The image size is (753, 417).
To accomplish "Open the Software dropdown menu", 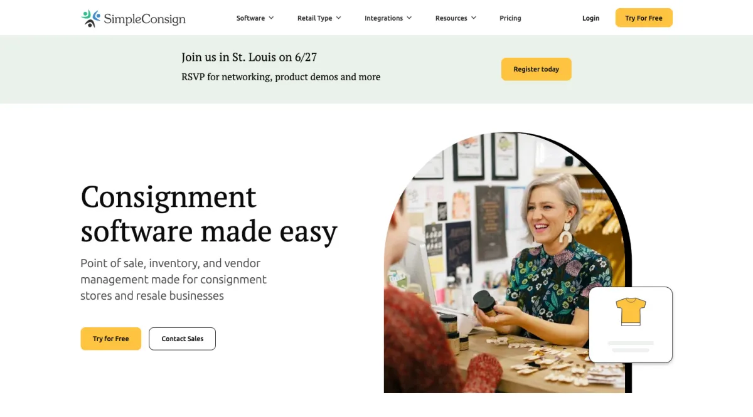I will click(255, 18).
